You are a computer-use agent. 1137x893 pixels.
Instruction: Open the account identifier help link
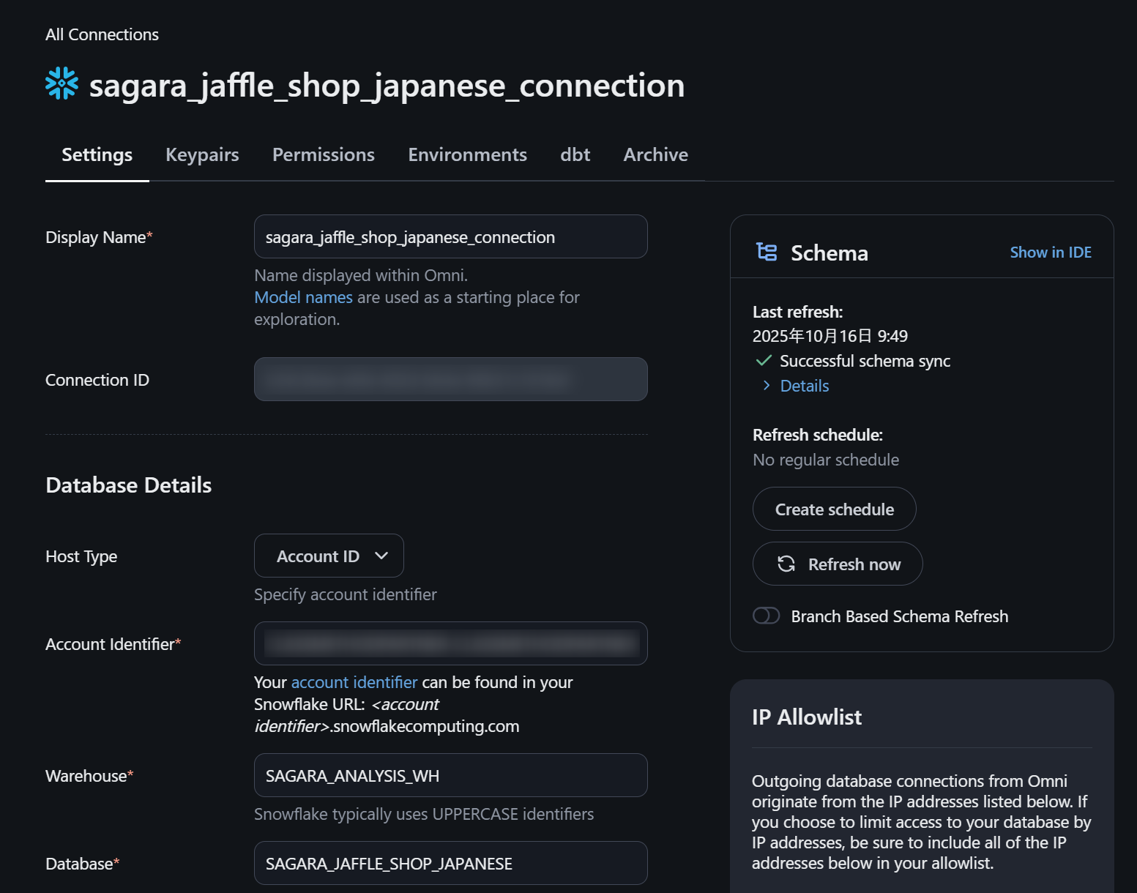[x=354, y=682]
